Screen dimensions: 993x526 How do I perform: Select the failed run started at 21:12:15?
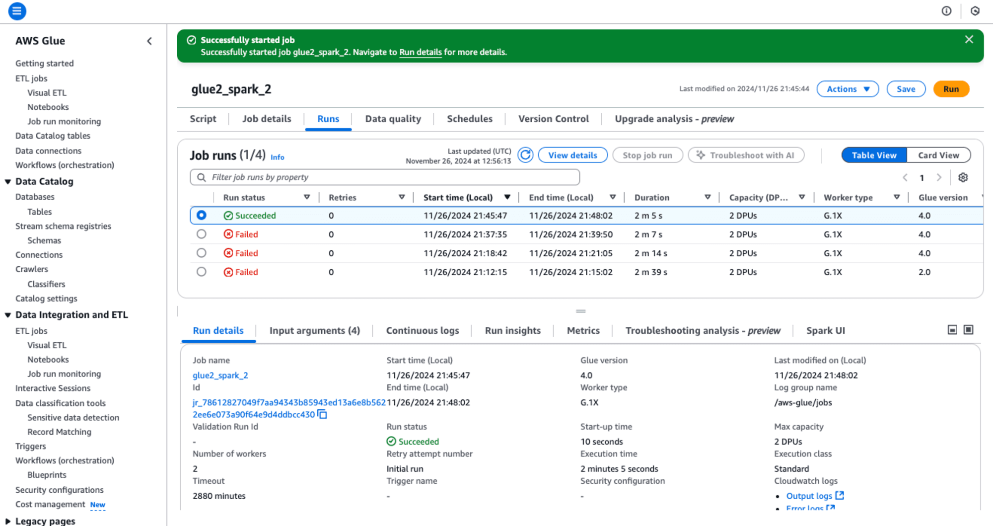pos(201,272)
